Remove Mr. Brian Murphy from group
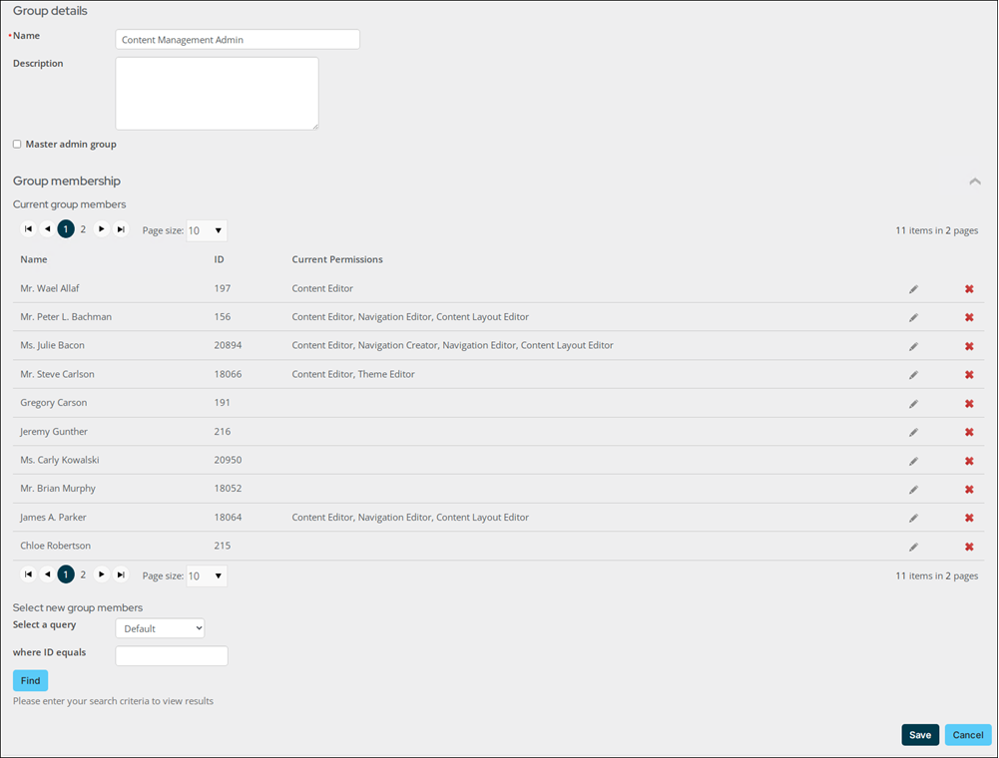 [969, 490]
